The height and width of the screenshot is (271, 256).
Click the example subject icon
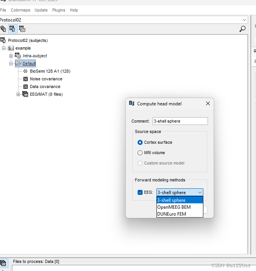click(x=11, y=48)
